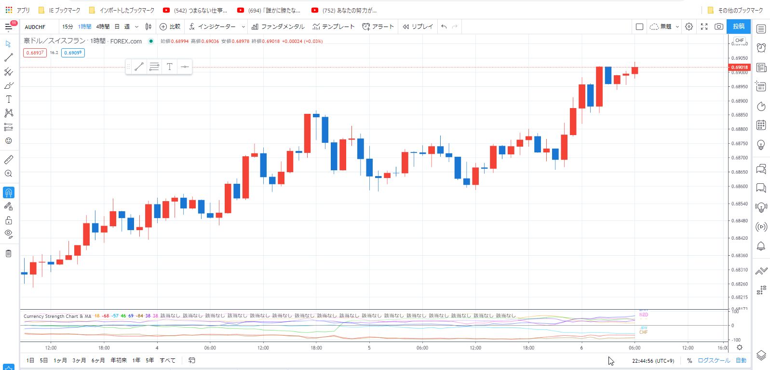The height and width of the screenshot is (370, 770).
Task: Click the blue 投稿 publish button
Action: [739, 27]
